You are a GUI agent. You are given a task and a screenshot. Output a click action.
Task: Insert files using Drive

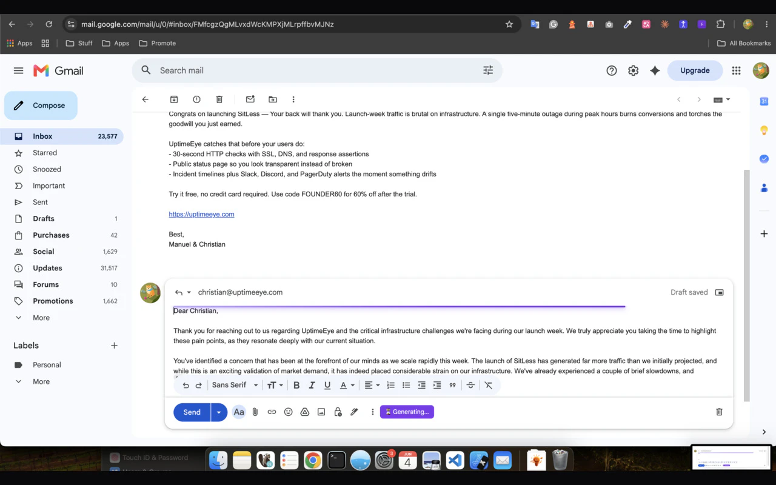(x=305, y=412)
